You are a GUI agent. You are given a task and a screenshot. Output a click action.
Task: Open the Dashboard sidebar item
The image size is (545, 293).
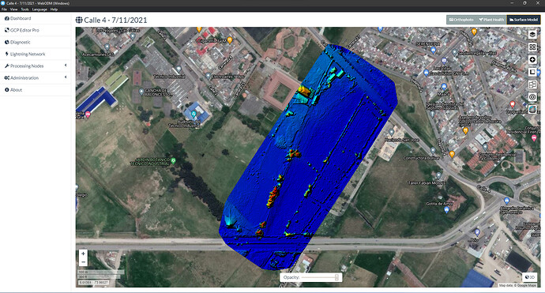click(36, 18)
